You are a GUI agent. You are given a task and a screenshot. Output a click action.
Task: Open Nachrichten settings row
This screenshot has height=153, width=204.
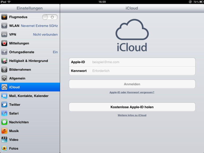coord(30,122)
